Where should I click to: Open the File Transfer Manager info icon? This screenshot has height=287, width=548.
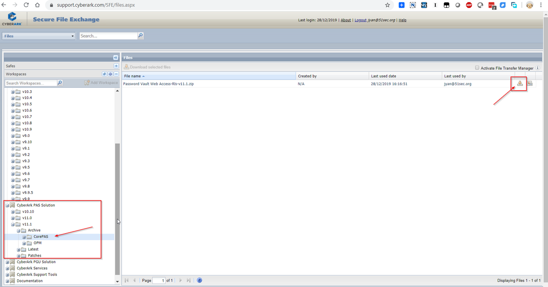(538, 68)
